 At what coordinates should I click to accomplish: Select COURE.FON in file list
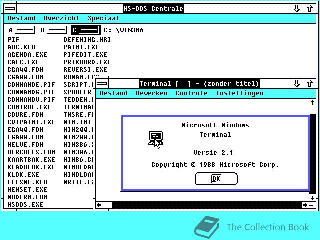coord(25,115)
